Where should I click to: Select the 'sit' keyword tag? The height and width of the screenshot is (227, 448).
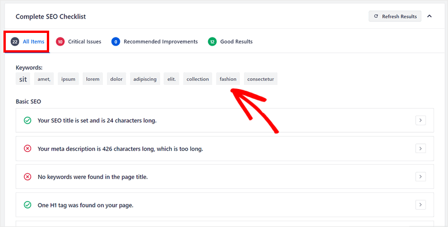[23, 79]
